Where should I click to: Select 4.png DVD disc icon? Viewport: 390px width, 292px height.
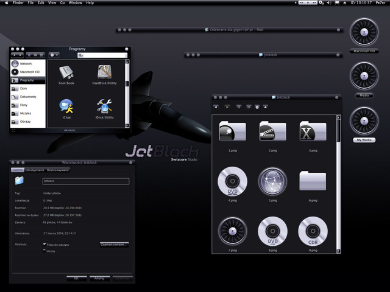point(233,181)
